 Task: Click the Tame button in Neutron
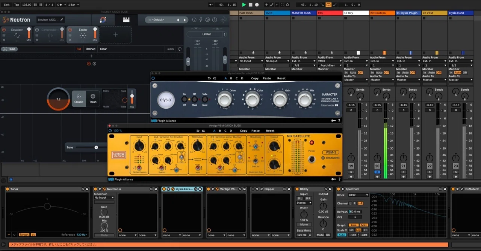[10, 49]
